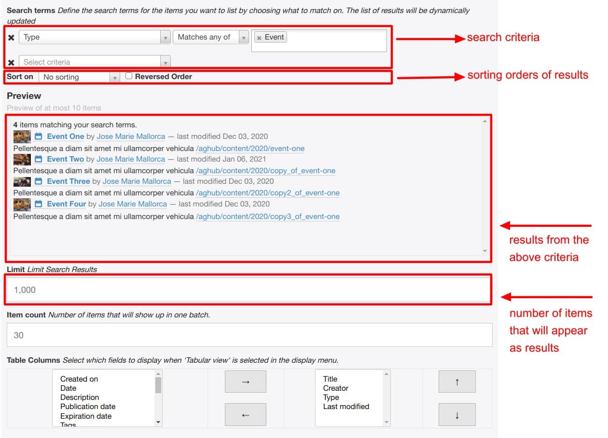This screenshot has height=438, width=608.
Task: Click calendar icon beside Event Three
Action: [39, 181]
